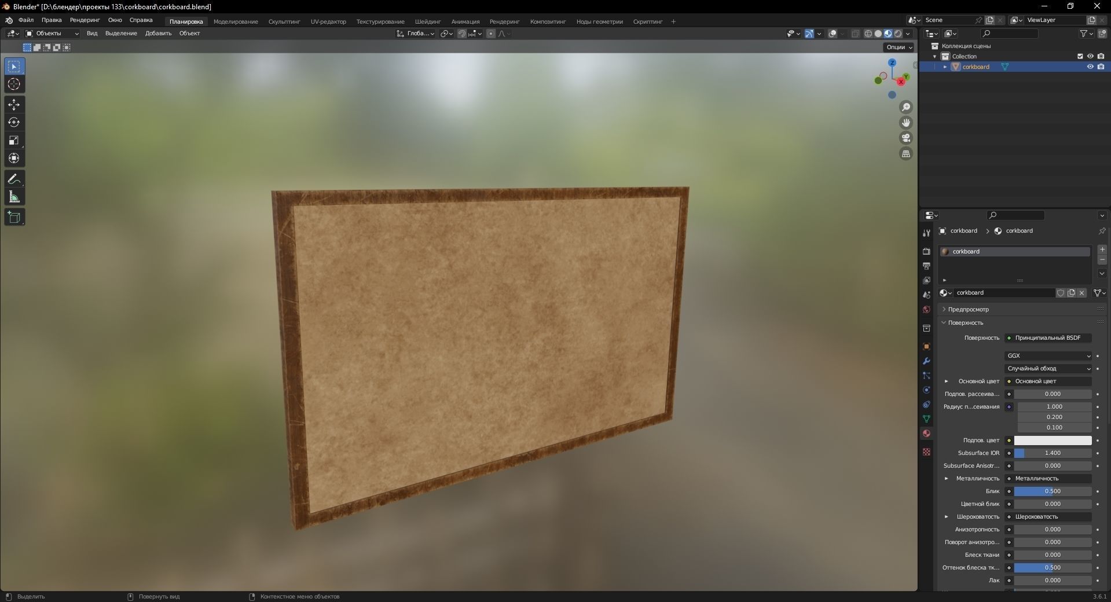The image size is (1111, 602).
Task: Switch to rendered viewport shading
Action: [x=898, y=34]
